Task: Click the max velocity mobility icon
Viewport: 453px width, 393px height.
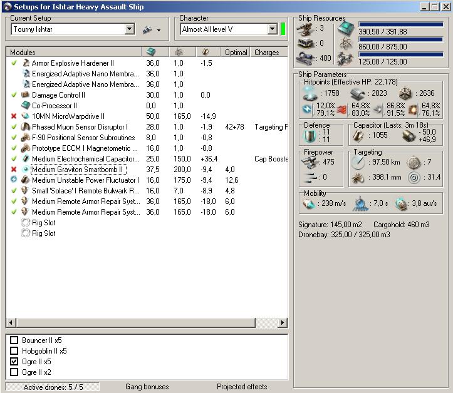Action: [308, 204]
